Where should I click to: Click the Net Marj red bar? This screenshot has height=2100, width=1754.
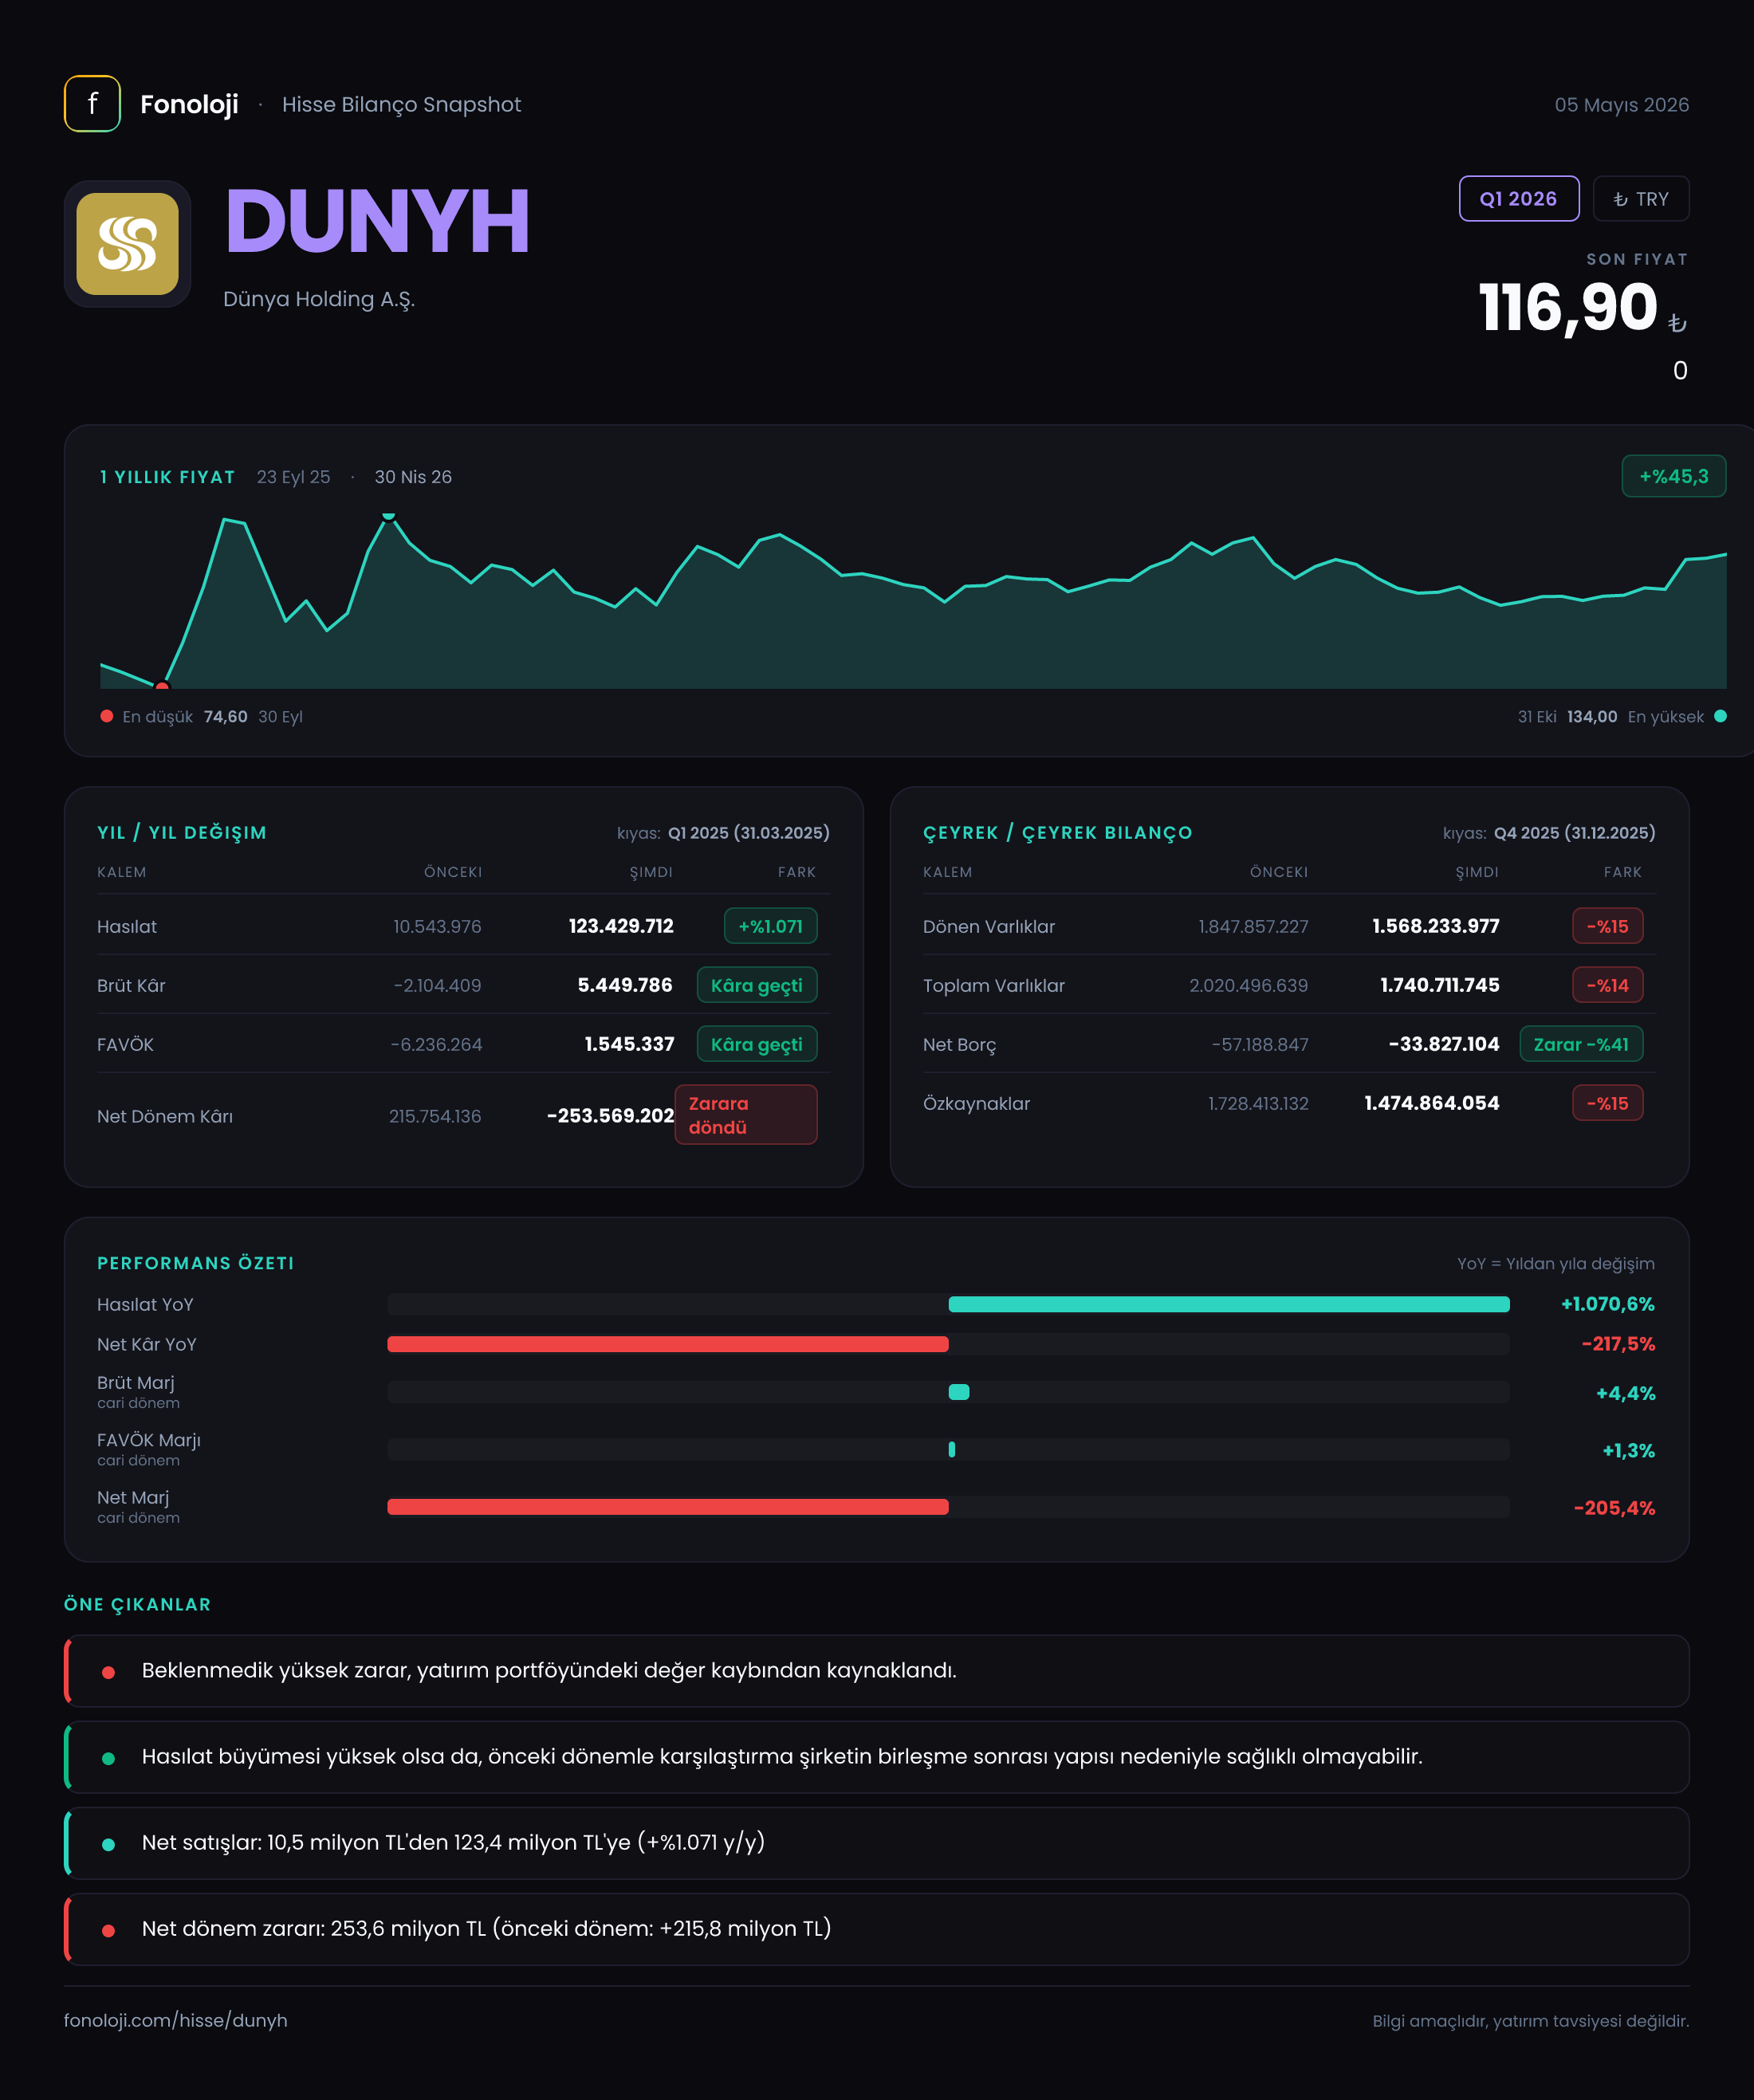[x=668, y=1507]
